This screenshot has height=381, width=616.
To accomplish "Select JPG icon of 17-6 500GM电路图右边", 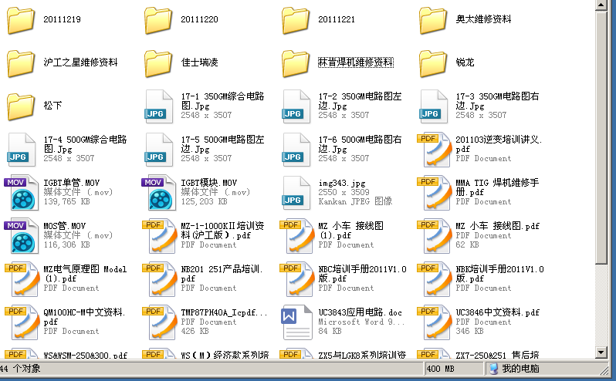I will click(x=296, y=150).
